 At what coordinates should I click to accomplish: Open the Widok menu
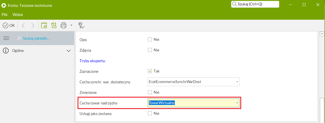18,15
